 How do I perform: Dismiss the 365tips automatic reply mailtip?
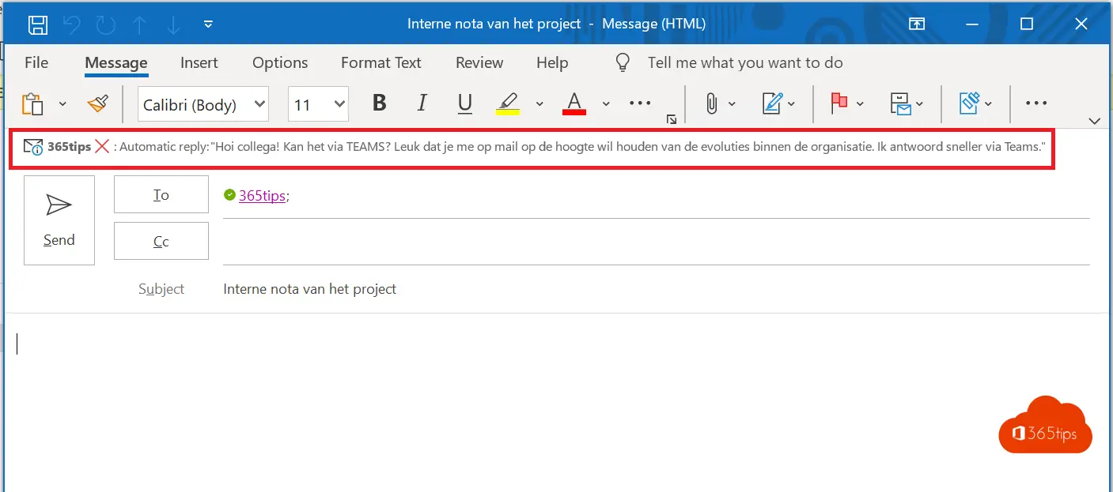(102, 146)
